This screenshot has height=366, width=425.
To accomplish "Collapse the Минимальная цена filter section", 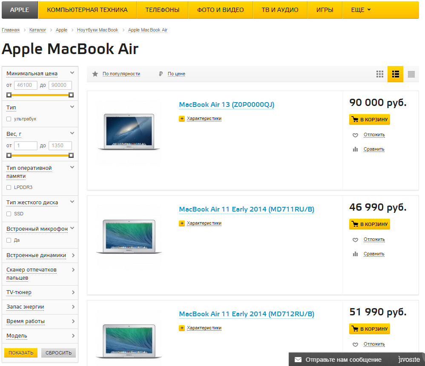I will pos(72,73).
